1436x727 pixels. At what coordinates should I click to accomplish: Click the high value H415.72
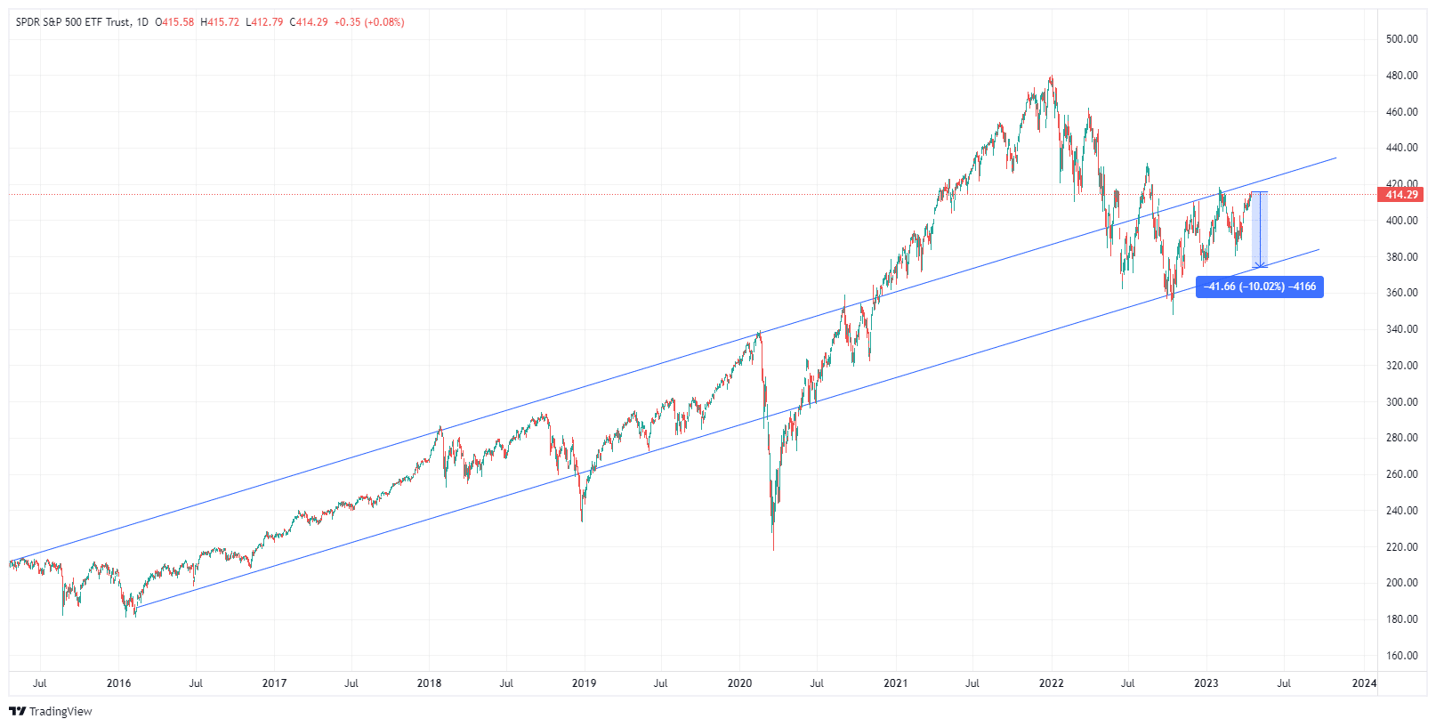coord(220,22)
